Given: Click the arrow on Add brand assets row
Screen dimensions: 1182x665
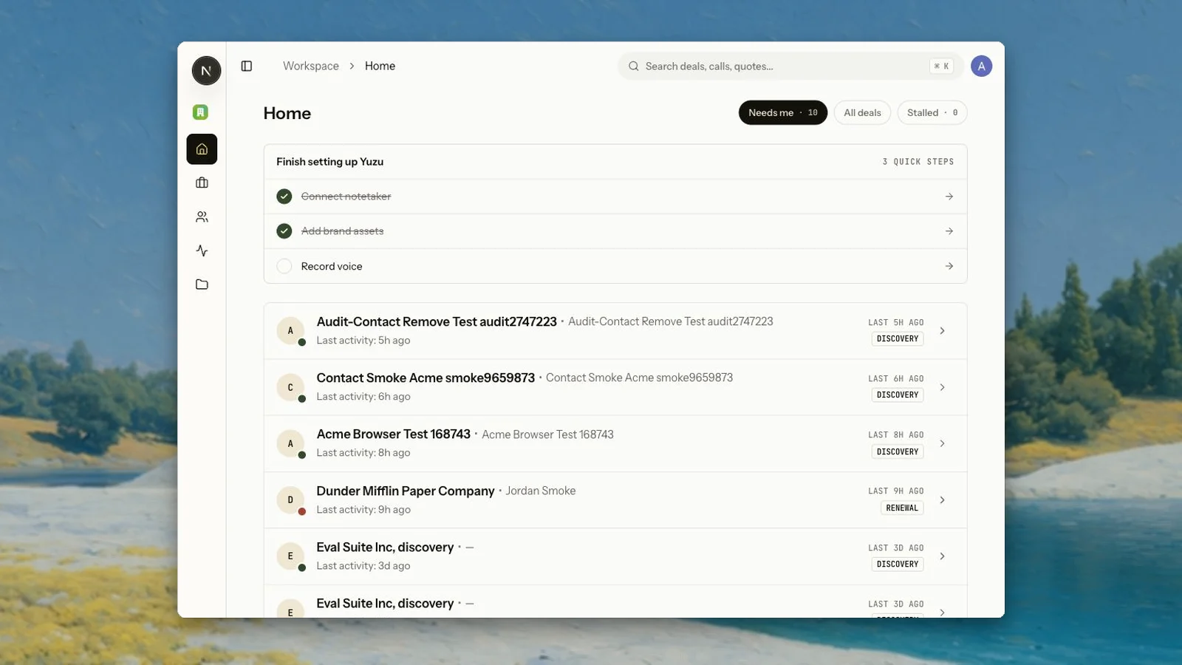Looking at the screenshot, I should (x=949, y=231).
